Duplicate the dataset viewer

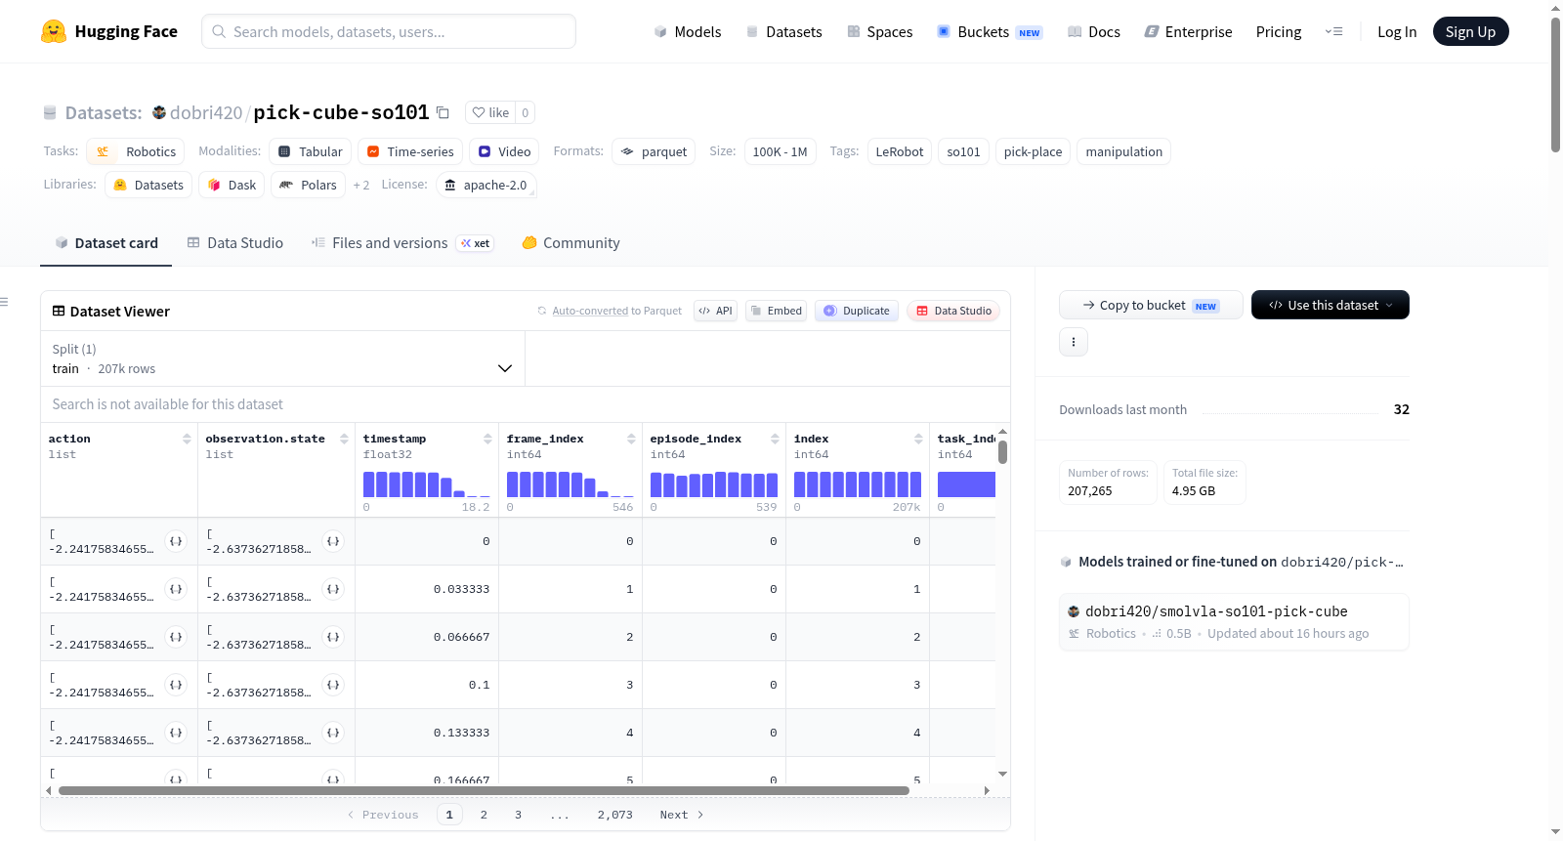[x=857, y=311]
